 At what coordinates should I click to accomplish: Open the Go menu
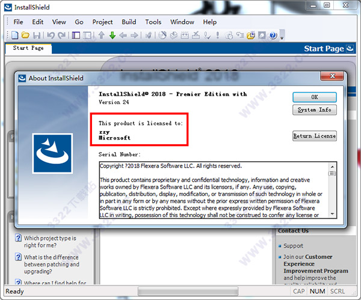click(79, 22)
